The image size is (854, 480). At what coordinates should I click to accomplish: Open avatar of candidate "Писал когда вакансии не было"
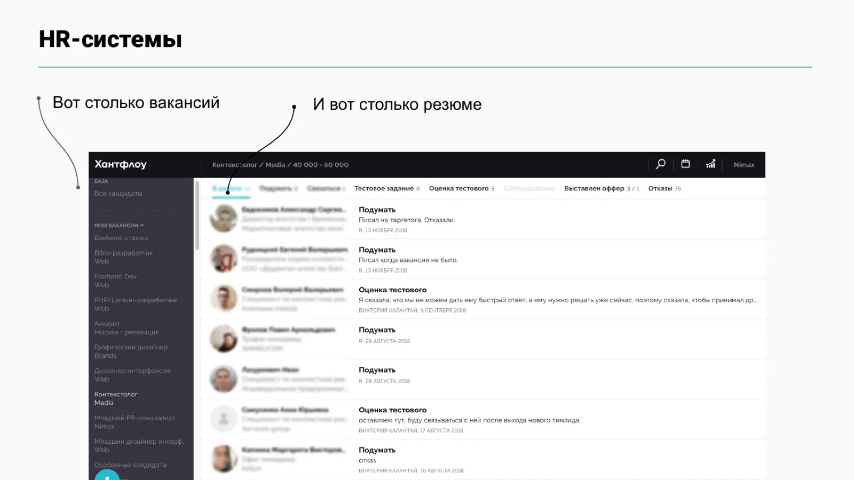[224, 258]
